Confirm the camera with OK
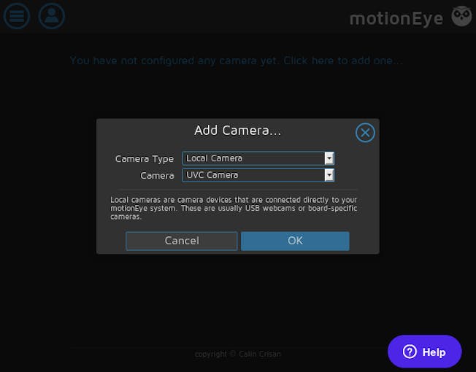 pos(295,241)
